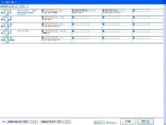Image resolution: width=166 pixels, height=125 pixels.
Task: Click slot 2 marker in 12/7 row
Action: click(x=73, y=10)
